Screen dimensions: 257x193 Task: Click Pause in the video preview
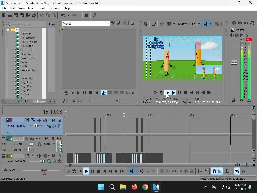(179, 93)
